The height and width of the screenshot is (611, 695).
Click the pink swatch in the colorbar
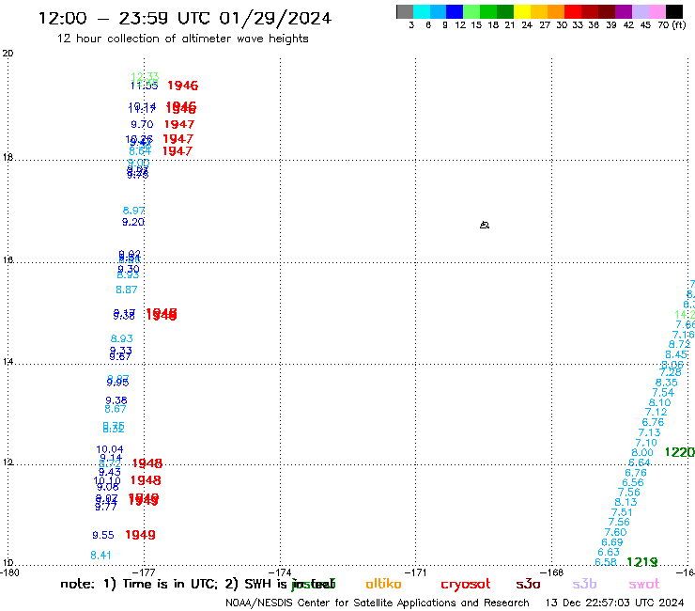coord(656,11)
